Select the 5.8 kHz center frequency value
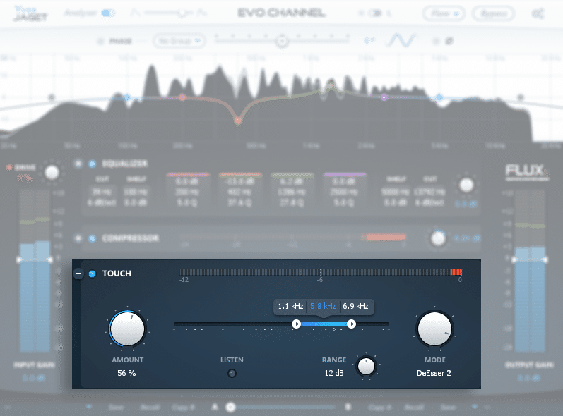The width and height of the screenshot is (563, 416). [x=323, y=306]
